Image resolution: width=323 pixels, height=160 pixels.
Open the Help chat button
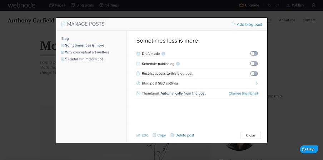pyautogui.click(x=309, y=149)
